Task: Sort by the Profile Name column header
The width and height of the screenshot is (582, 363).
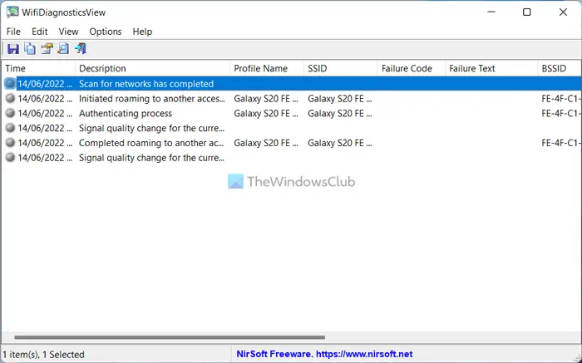Action: [x=267, y=69]
